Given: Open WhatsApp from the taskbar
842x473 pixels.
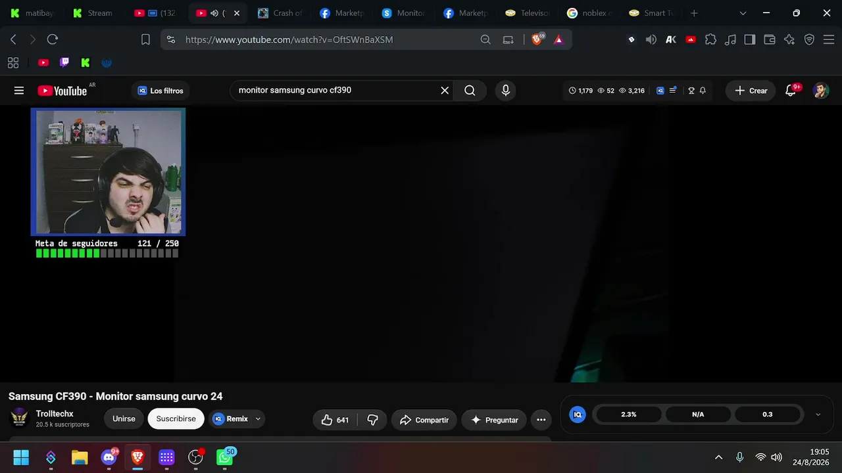Looking at the screenshot, I should [x=225, y=457].
